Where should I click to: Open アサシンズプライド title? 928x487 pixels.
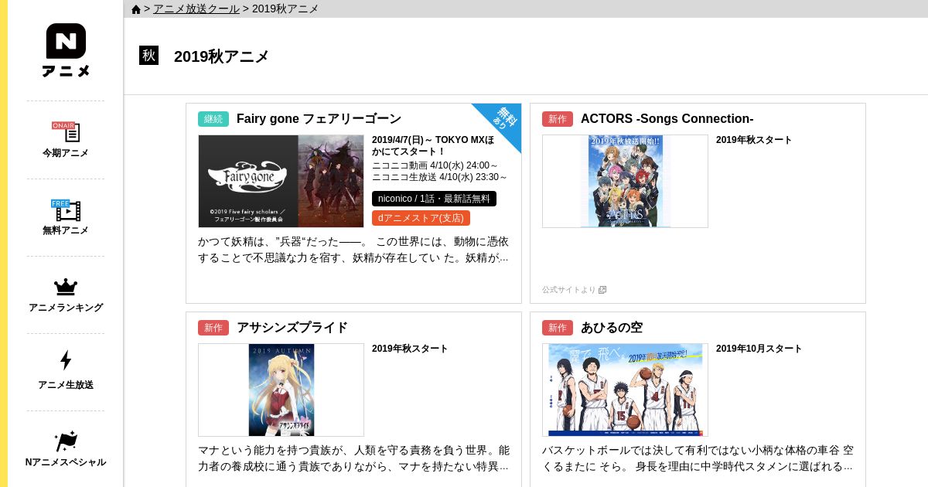(292, 327)
